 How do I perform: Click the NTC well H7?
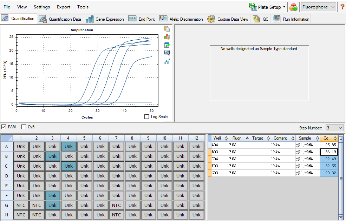(117, 215)
